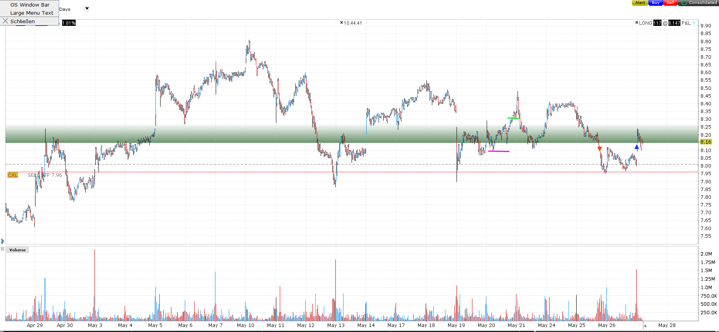Image resolution: width=719 pixels, height=332 pixels.
Task: Remove the Volume panel with its X icon
Action: point(2,249)
